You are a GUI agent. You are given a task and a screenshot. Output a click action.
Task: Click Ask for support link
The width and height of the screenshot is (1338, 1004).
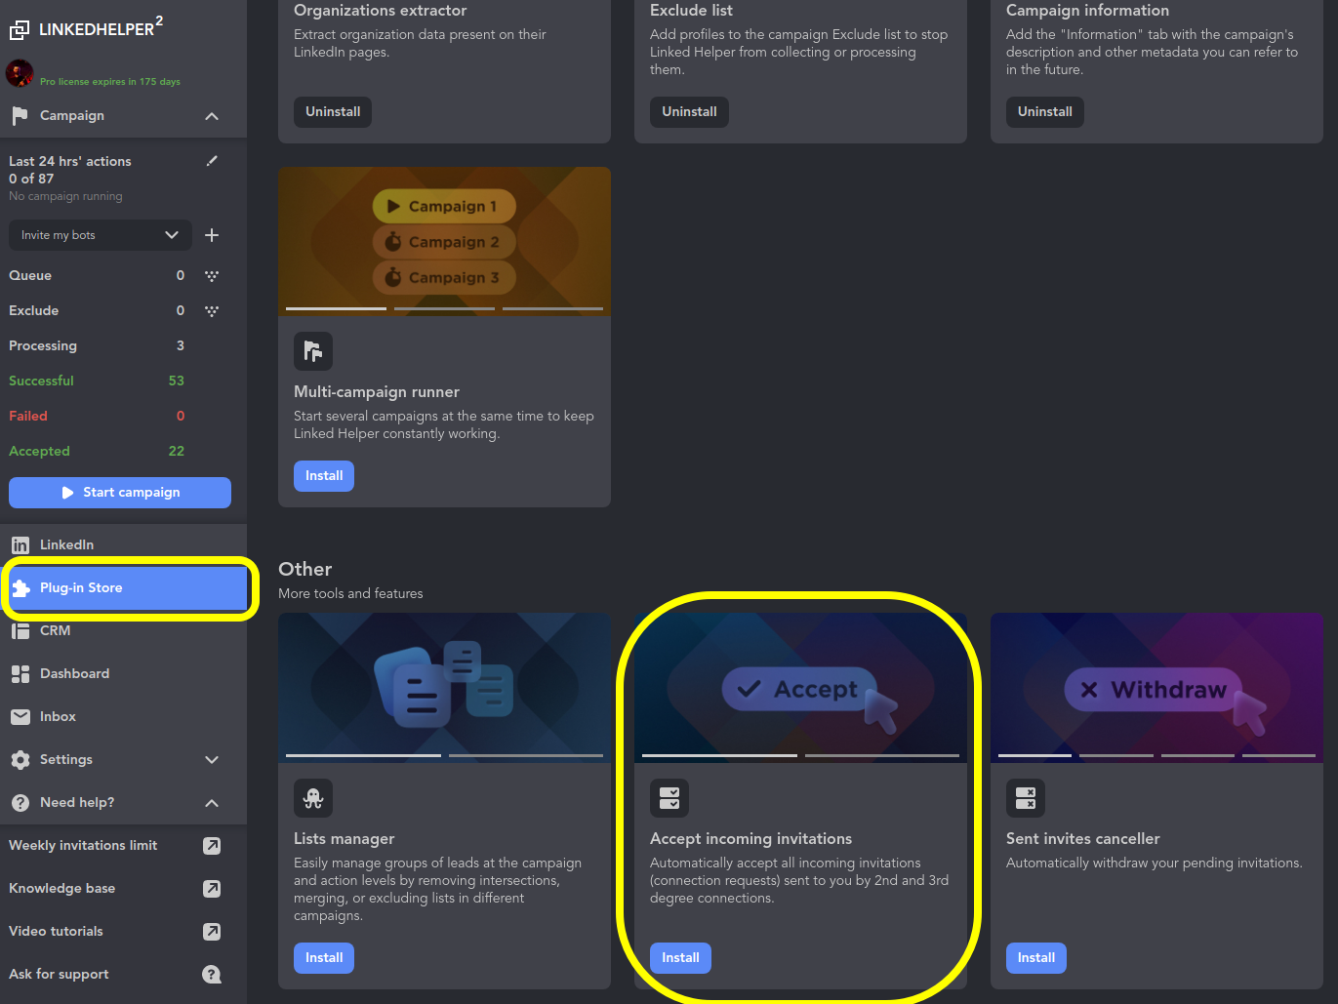[59, 975]
